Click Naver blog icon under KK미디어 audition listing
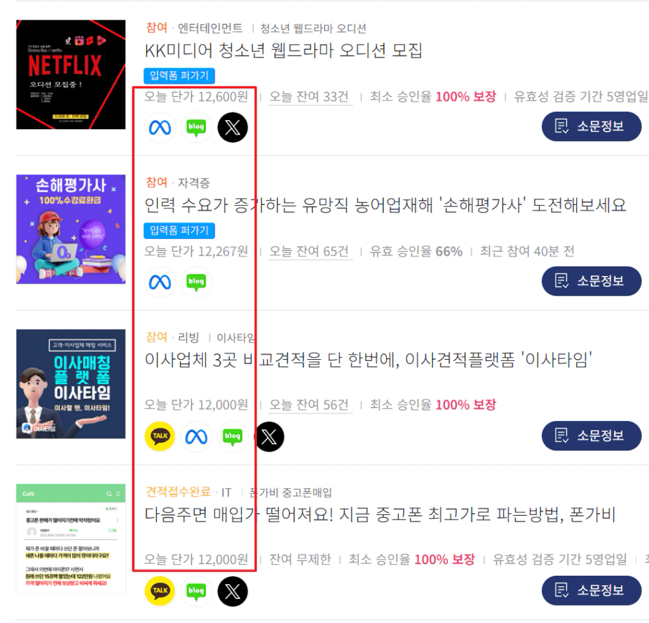The height and width of the screenshot is (623, 649). [x=196, y=127]
